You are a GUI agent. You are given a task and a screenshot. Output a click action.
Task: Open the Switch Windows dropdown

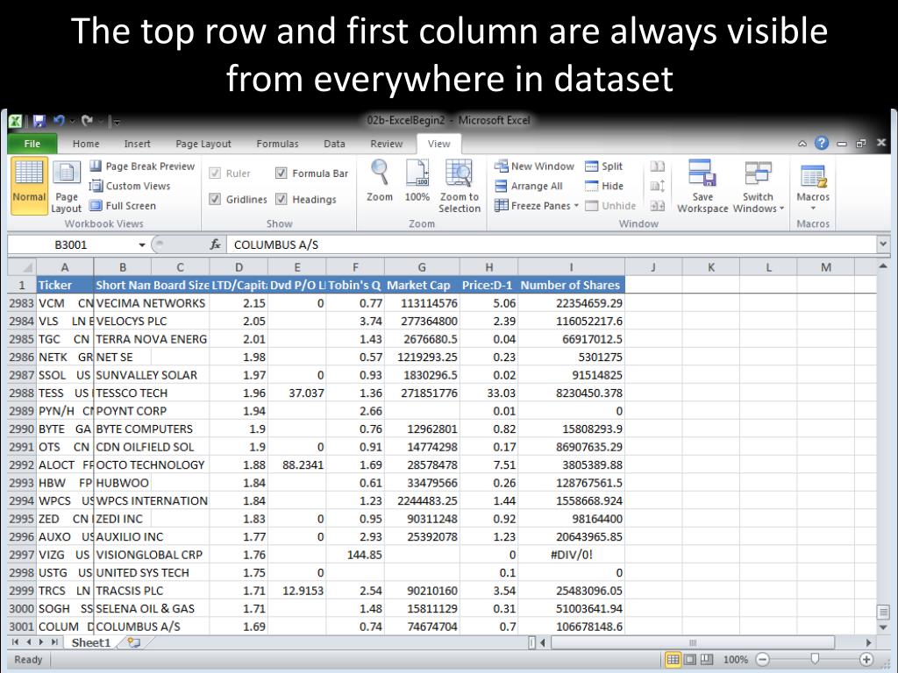(x=759, y=186)
